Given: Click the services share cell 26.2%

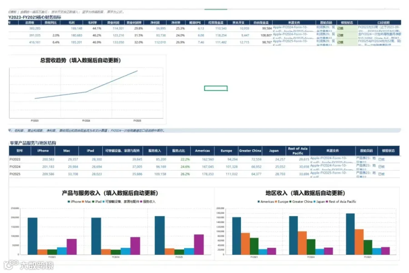Looking at the screenshot, I should click(185, 174).
